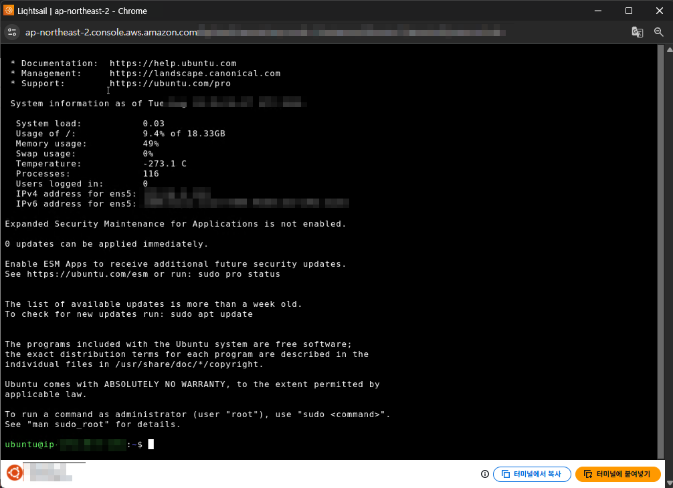Click the https://landscape.canonical.com text
Viewport: 673px width, 488px height.
195,74
